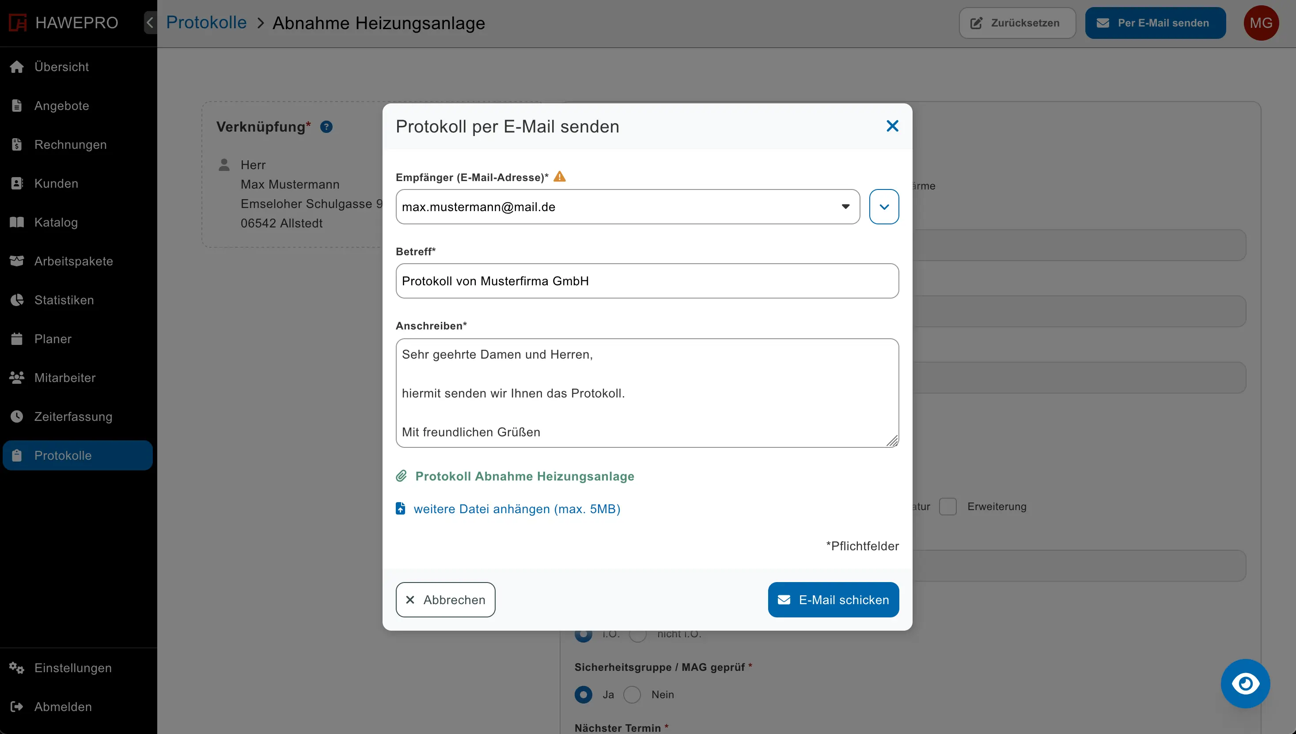Select Nein for Sicherheitsgruppe / MAG geprüf
The image size is (1296, 734).
tap(631, 694)
